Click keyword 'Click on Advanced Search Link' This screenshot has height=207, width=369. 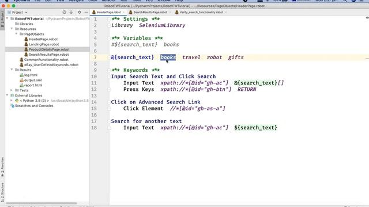(156, 102)
